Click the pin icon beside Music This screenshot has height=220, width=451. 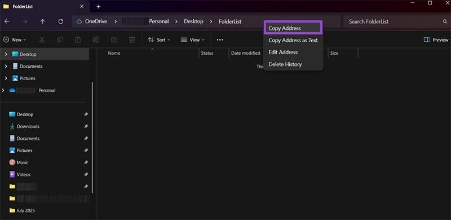86,162
